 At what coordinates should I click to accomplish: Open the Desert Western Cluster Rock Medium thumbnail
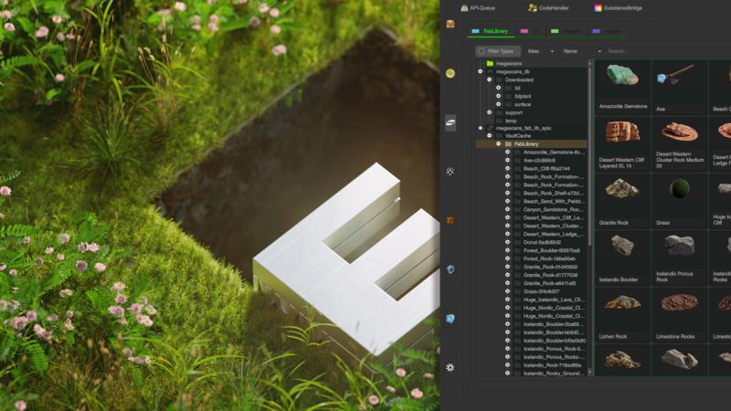[679, 144]
